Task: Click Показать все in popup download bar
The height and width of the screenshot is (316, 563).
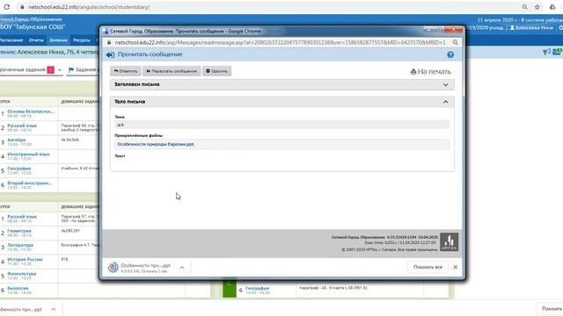Action: click(x=428, y=267)
